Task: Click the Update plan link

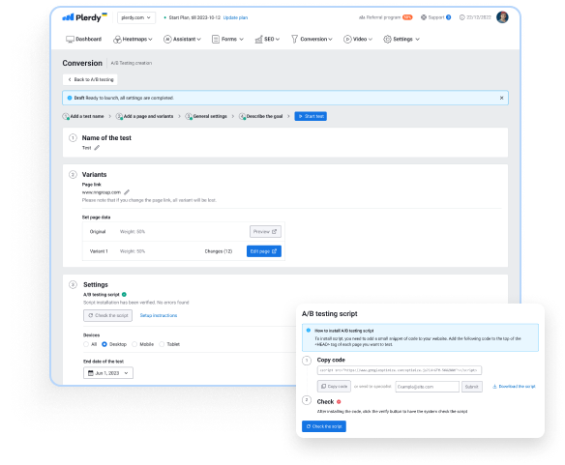Action: point(235,17)
